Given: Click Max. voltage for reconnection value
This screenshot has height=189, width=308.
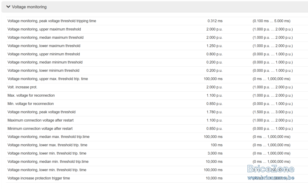Looking at the screenshot, I should (214, 95).
